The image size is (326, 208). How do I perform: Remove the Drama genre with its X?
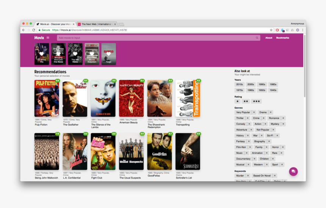click(x=271, y=112)
